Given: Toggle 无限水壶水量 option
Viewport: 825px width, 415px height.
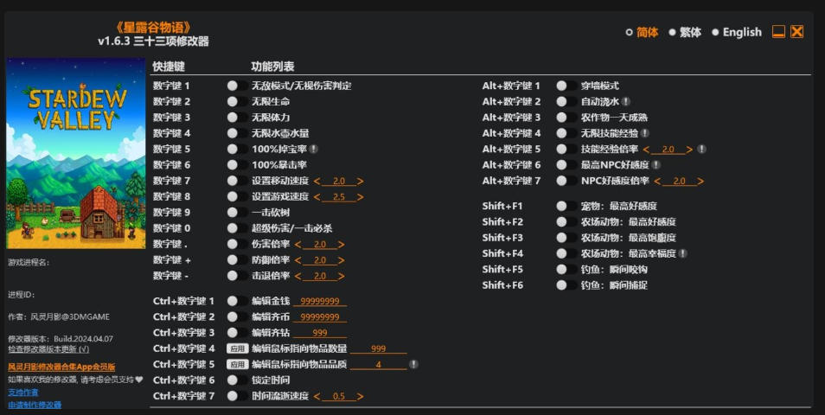Looking at the screenshot, I should (237, 133).
